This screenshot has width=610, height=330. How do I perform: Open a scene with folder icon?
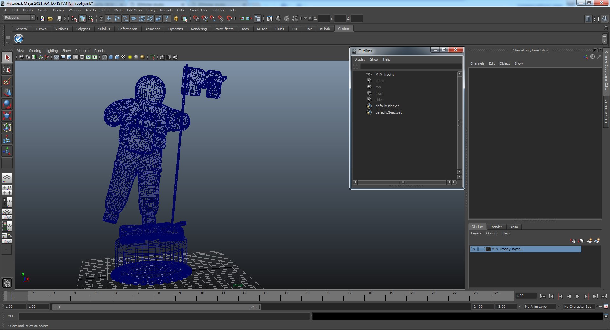(x=50, y=18)
